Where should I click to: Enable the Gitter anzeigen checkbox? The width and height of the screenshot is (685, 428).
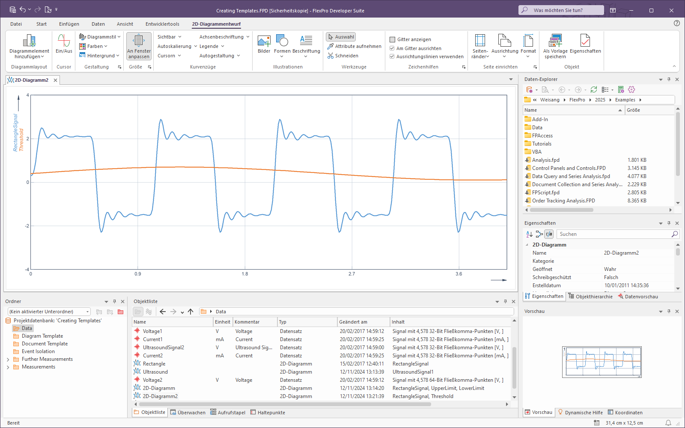(392, 39)
